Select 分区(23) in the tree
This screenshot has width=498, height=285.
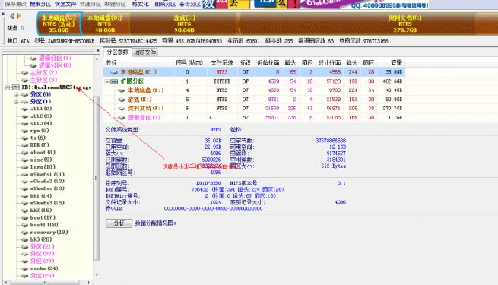(x=43, y=261)
